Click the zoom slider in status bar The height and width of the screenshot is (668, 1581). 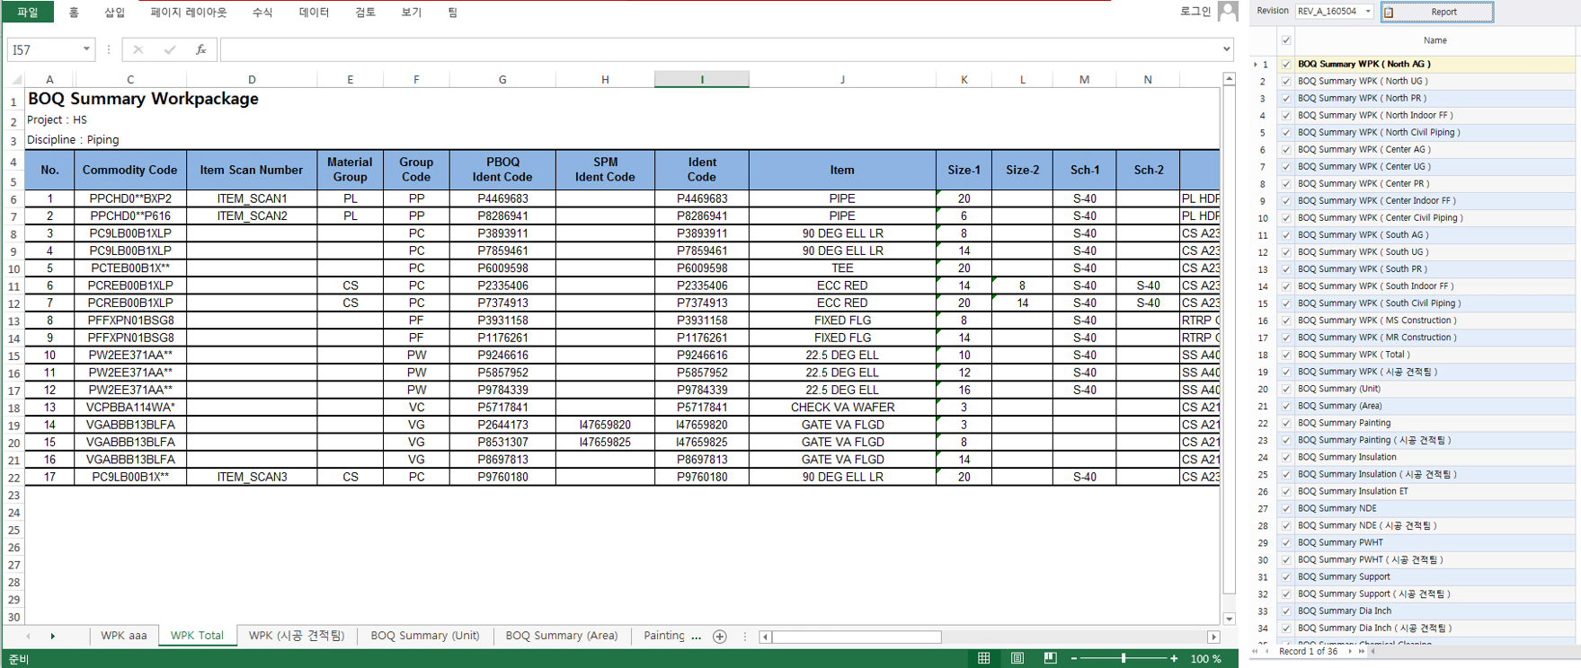(1123, 659)
